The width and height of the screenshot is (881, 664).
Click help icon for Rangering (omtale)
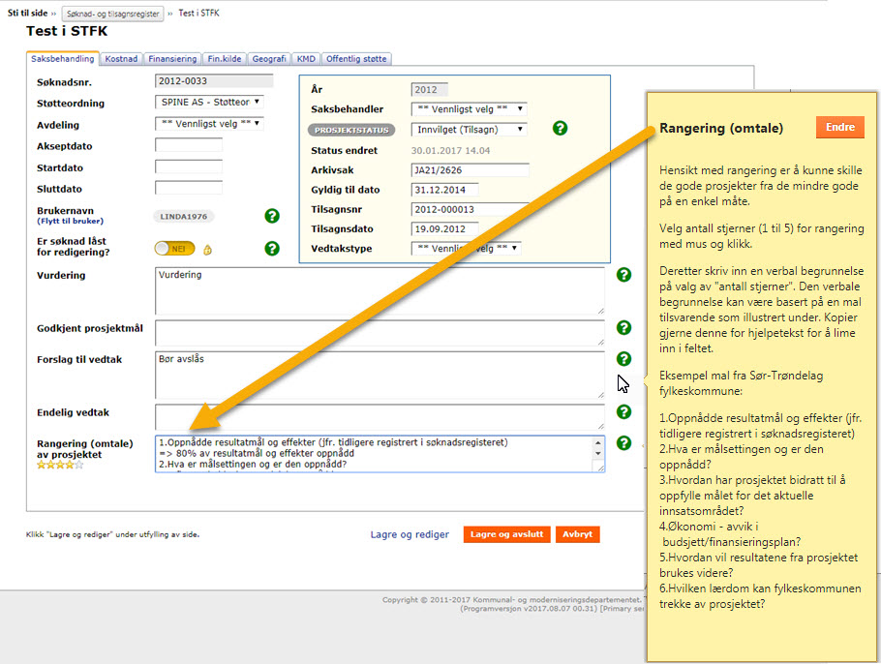pos(623,442)
